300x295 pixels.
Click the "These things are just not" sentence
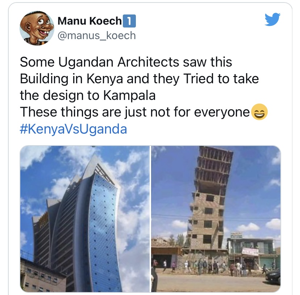pos(96,112)
